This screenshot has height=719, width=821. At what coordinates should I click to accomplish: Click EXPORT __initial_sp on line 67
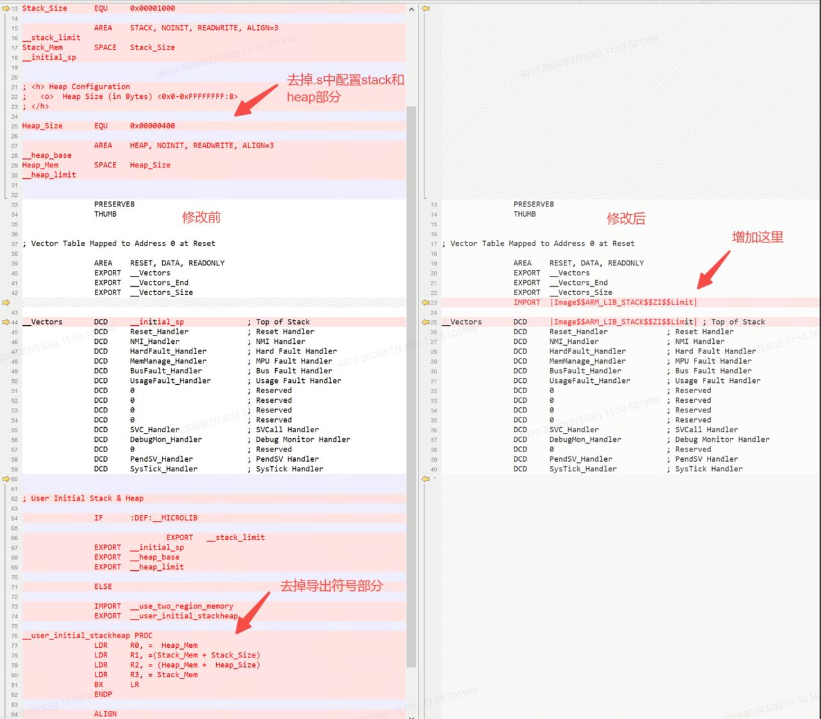[139, 547]
